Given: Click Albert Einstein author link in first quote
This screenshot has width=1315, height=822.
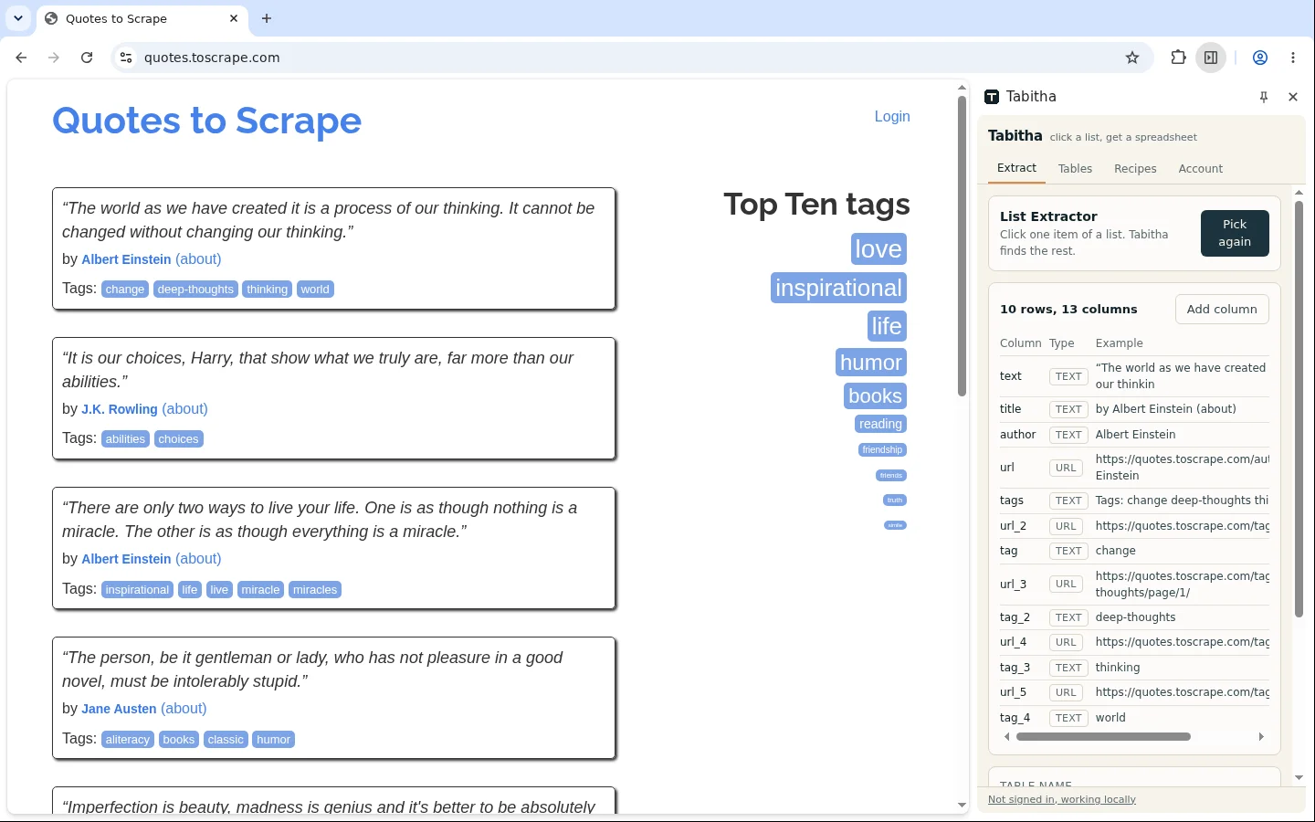Looking at the screenshot, I should coord(126,259).
